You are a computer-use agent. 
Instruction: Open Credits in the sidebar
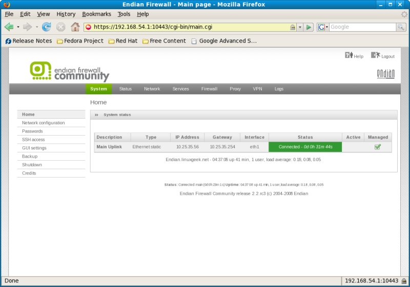51,173
